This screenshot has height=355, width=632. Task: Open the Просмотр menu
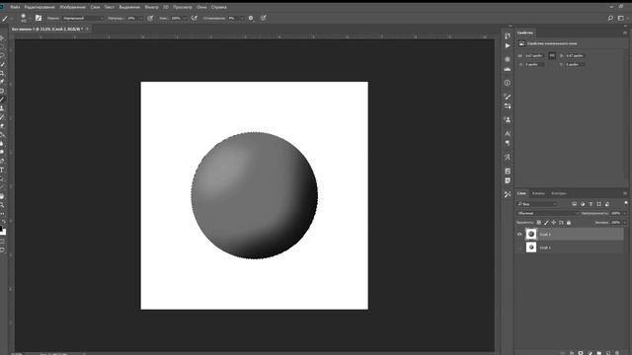(x=183, y=7)
